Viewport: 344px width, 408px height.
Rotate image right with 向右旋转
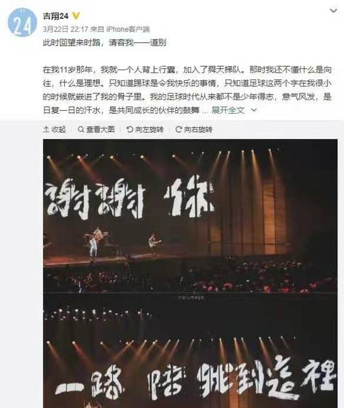[194, 130]
